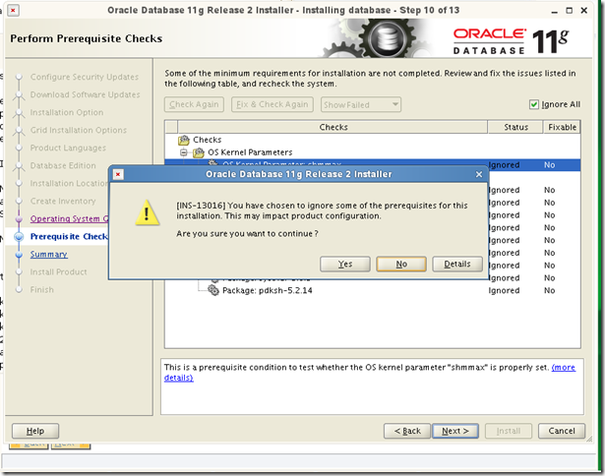
Task: Go back with the Back button
Action: pos(407,431)
